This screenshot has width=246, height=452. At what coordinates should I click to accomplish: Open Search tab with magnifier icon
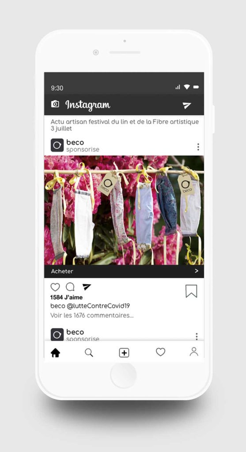coord(89,353)
